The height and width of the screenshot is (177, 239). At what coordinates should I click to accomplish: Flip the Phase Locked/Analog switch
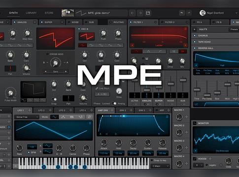point(114,103)
